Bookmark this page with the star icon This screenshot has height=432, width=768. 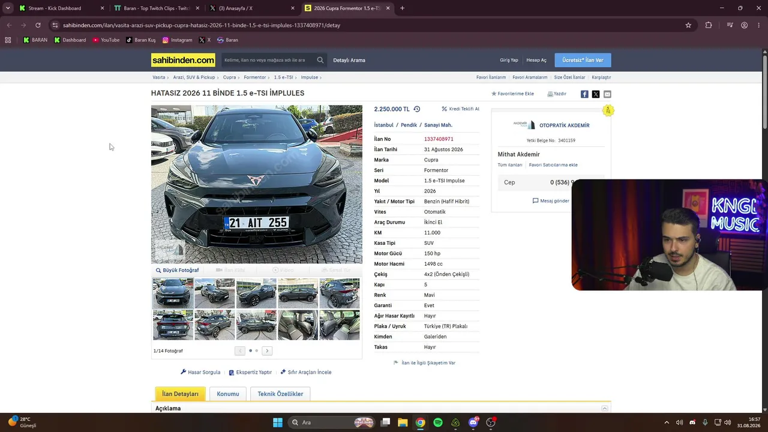click(x=688, y=25)
